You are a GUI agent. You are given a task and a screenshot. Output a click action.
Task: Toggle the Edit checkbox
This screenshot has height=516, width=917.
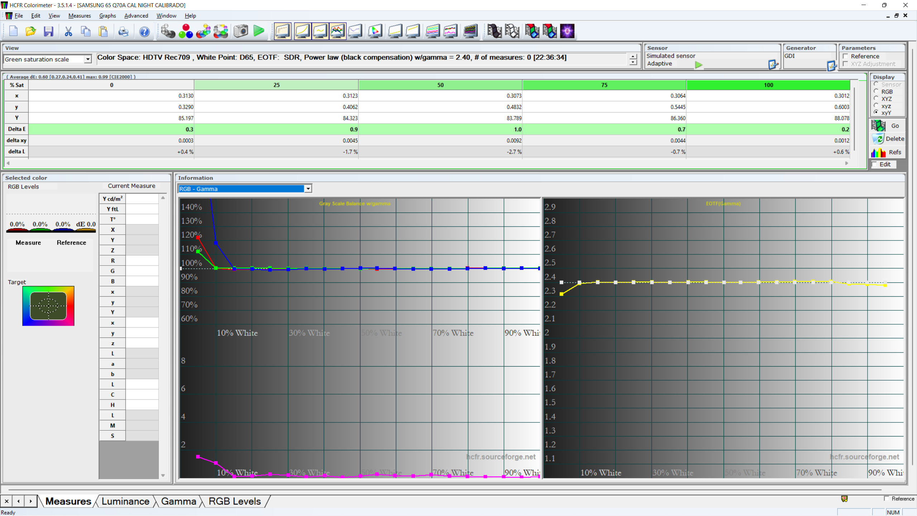coord(874,164)
